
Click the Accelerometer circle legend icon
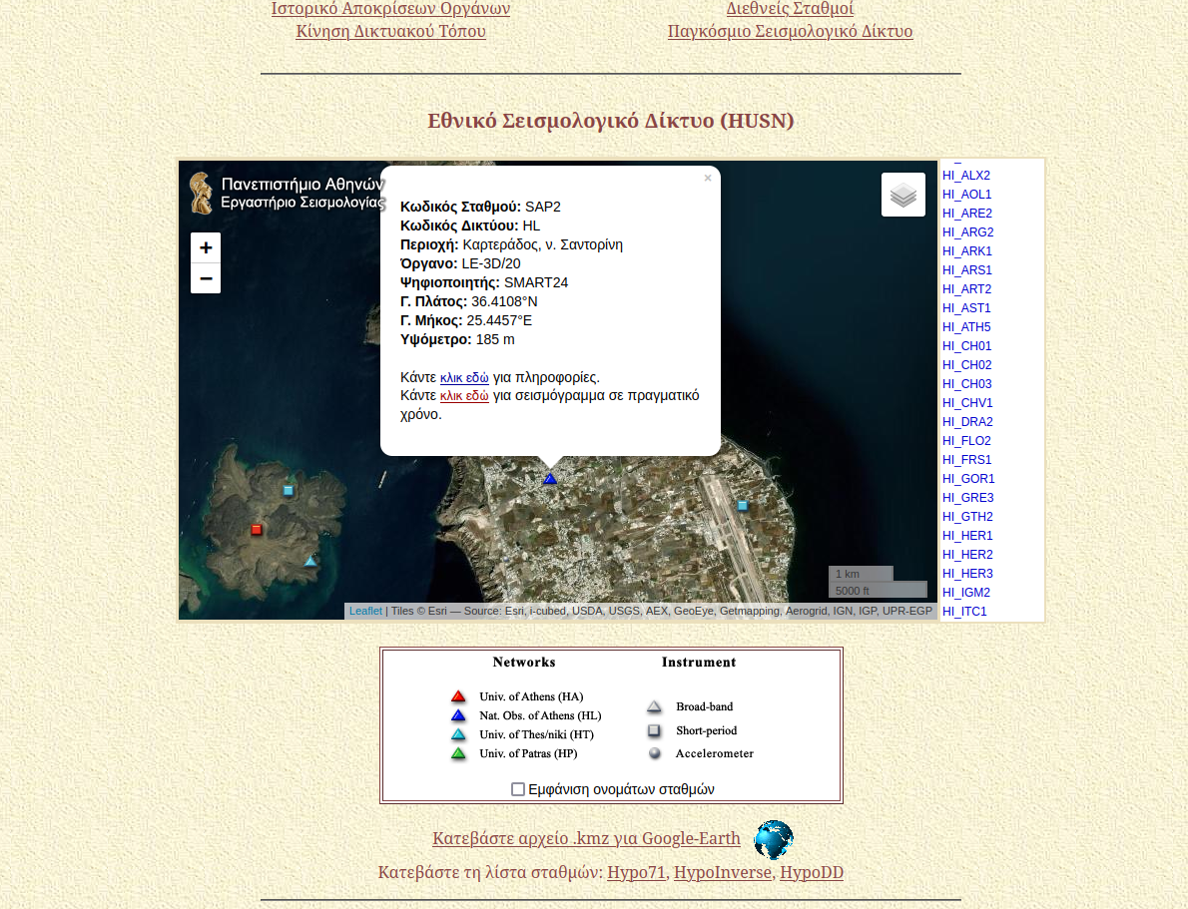click(x=655, y=753)
